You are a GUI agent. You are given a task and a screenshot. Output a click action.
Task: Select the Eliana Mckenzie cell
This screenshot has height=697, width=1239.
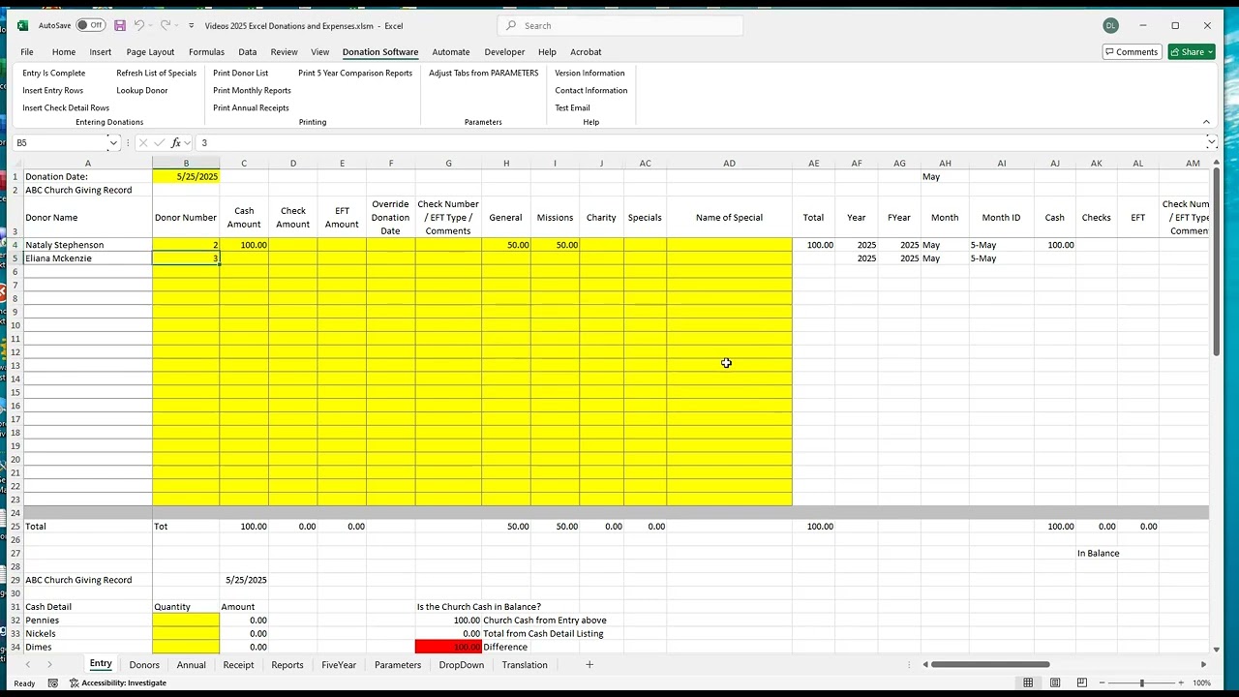pos(87,258)
